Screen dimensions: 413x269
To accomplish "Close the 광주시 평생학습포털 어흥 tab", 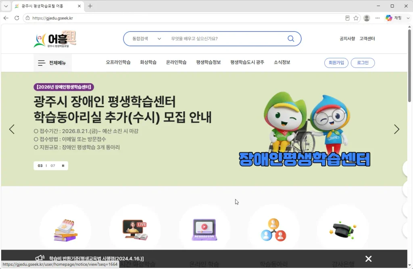I will coord(79,6).
